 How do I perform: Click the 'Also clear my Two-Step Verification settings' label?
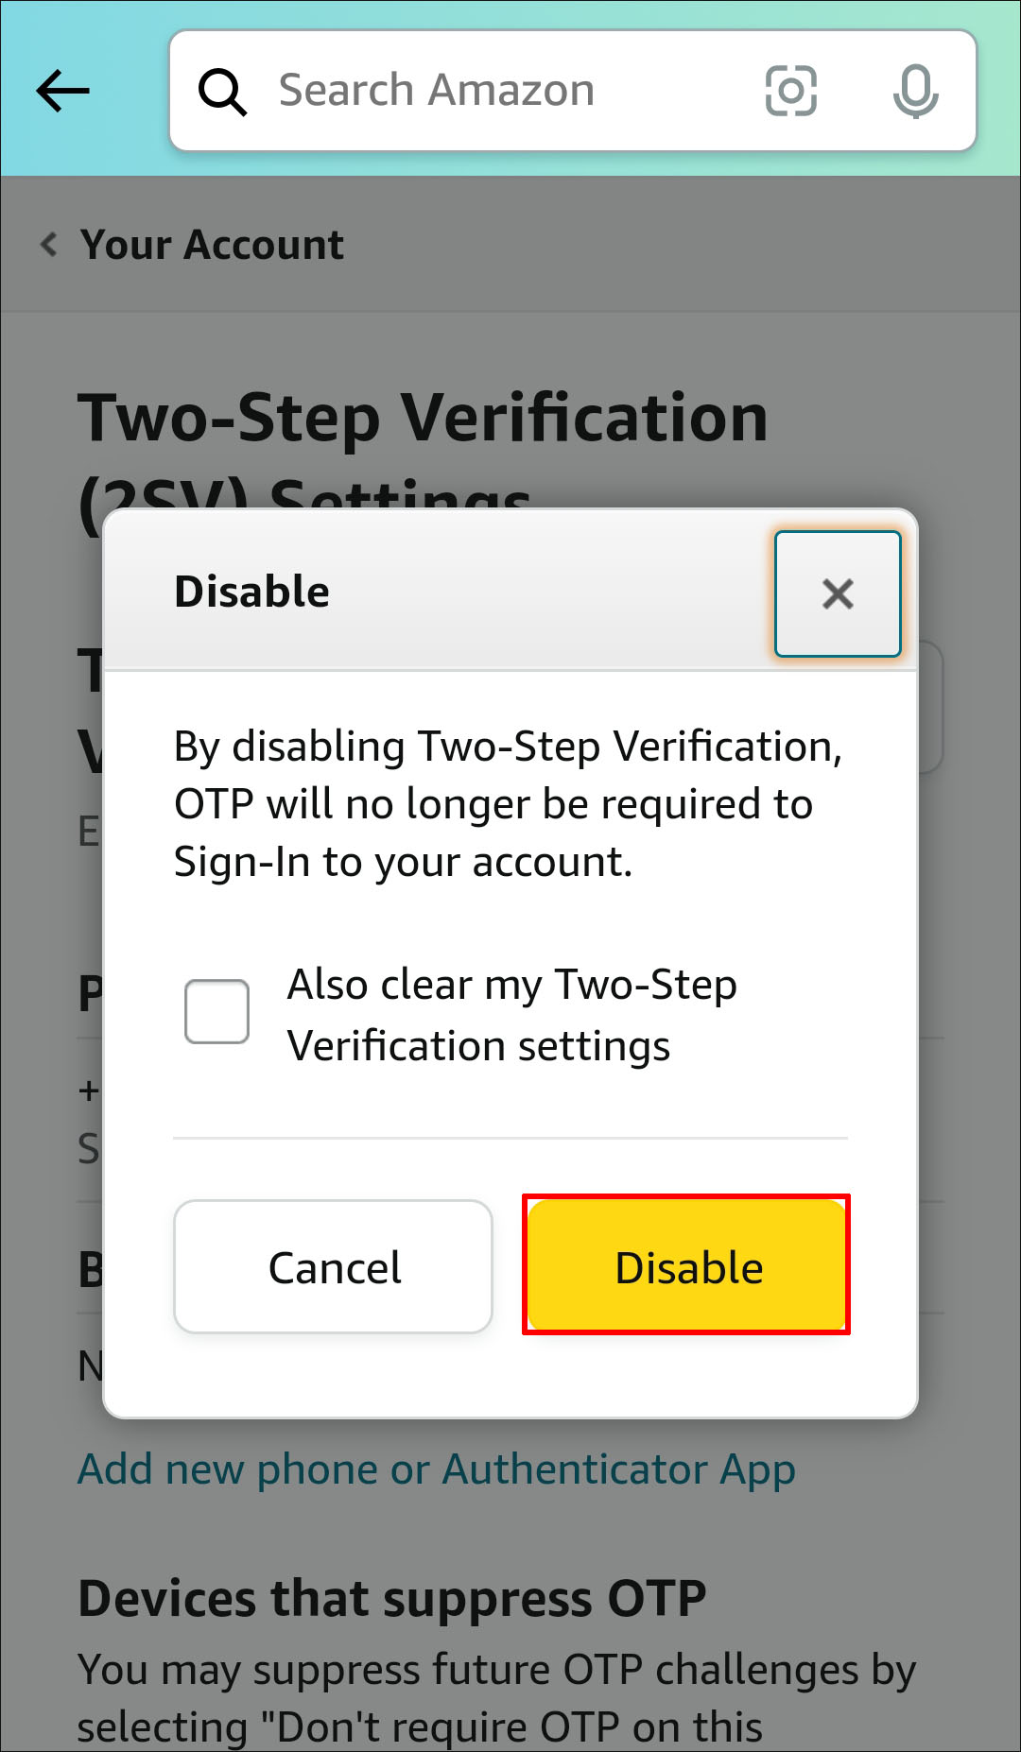pos(511,1015)
